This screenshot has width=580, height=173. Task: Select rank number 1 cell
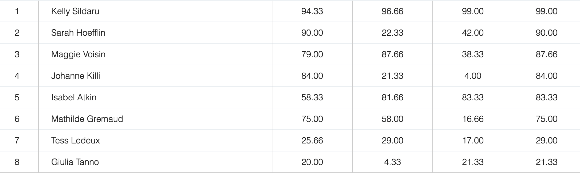17,11
